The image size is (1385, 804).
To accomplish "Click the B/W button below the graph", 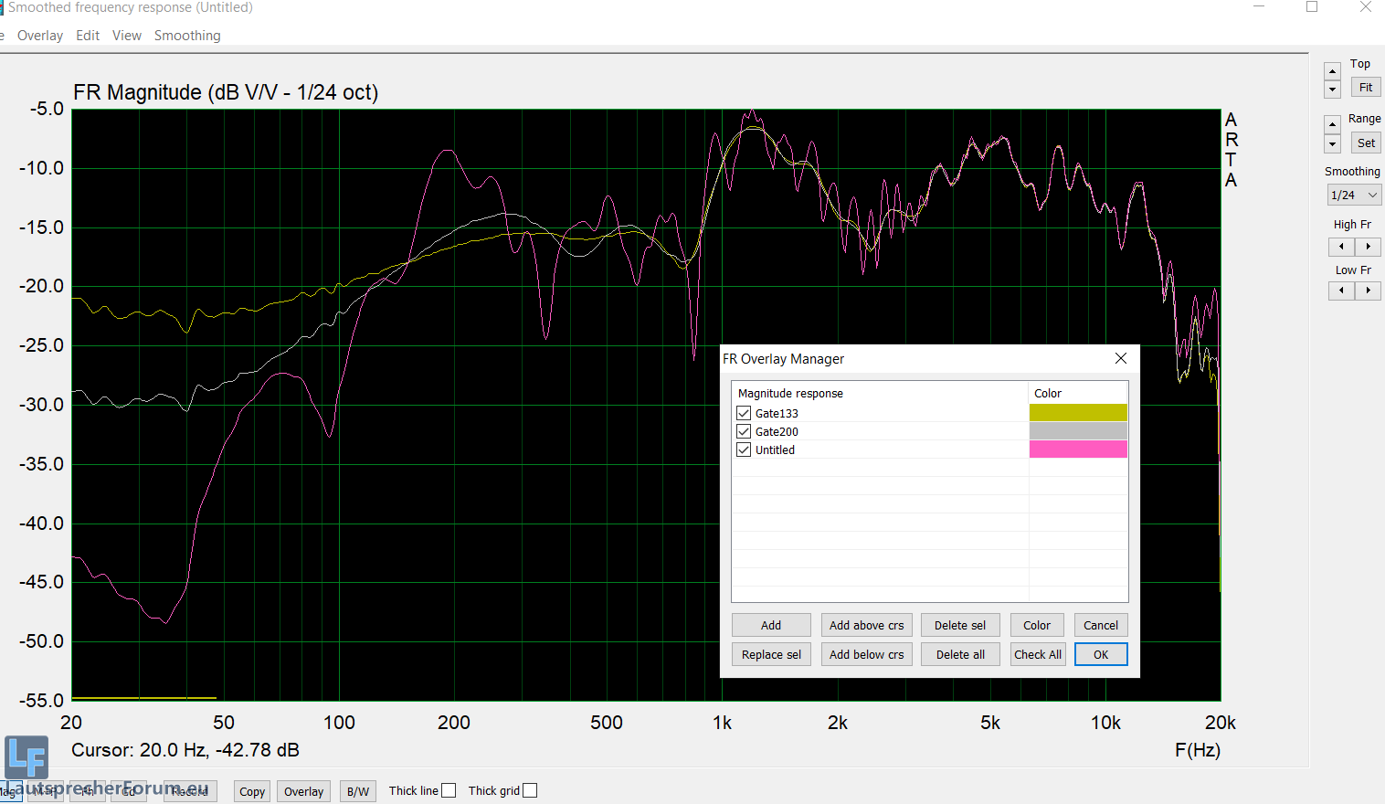I will click(358, 791).
